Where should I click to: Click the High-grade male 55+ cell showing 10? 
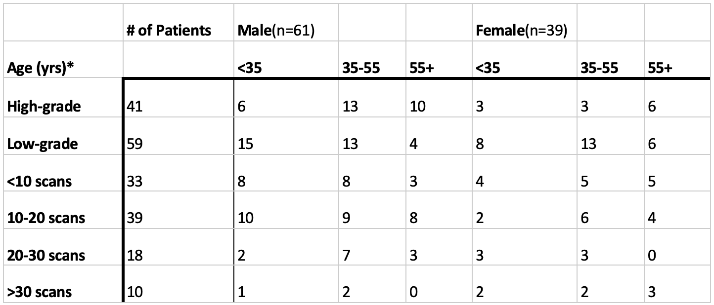pos(418,106)
